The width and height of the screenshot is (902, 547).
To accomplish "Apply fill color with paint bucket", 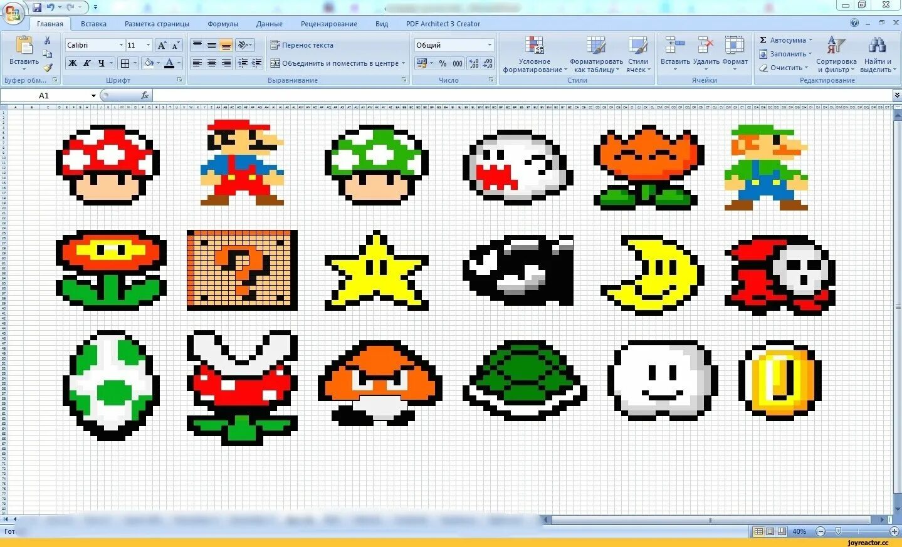I will [149, 63].
